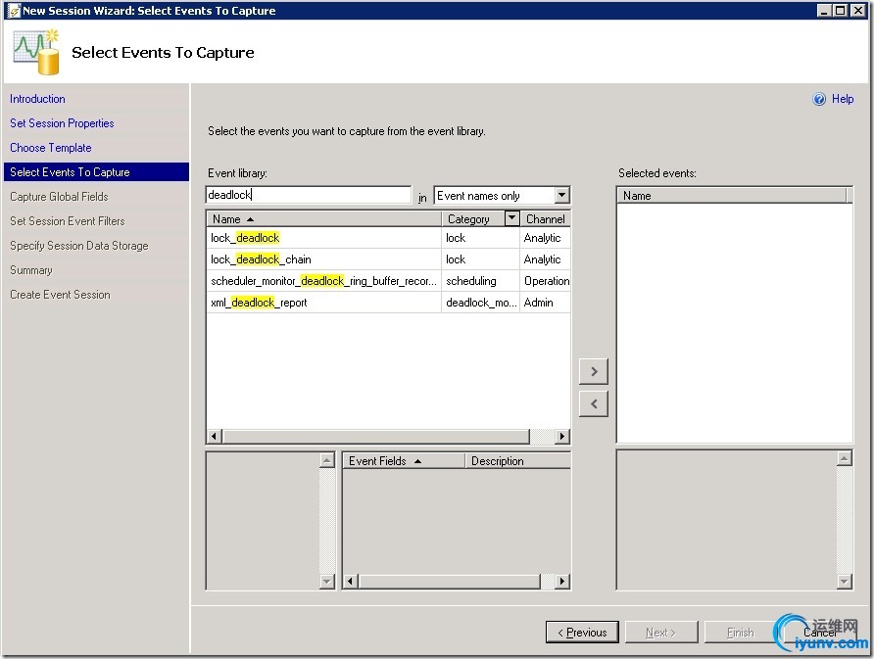The image size is (874, 659).
Task: Click event library horizontal scrollbar track
Action: (x=542, y=436)
